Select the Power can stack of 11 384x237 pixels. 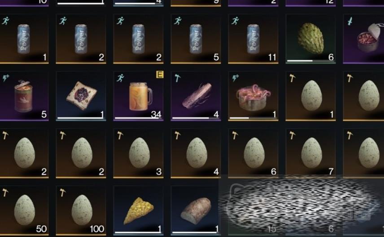(253, 39)
